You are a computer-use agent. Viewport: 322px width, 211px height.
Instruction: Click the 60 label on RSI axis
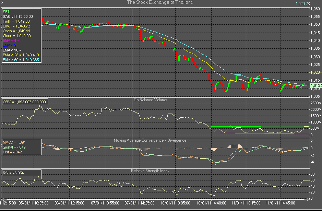312,180
